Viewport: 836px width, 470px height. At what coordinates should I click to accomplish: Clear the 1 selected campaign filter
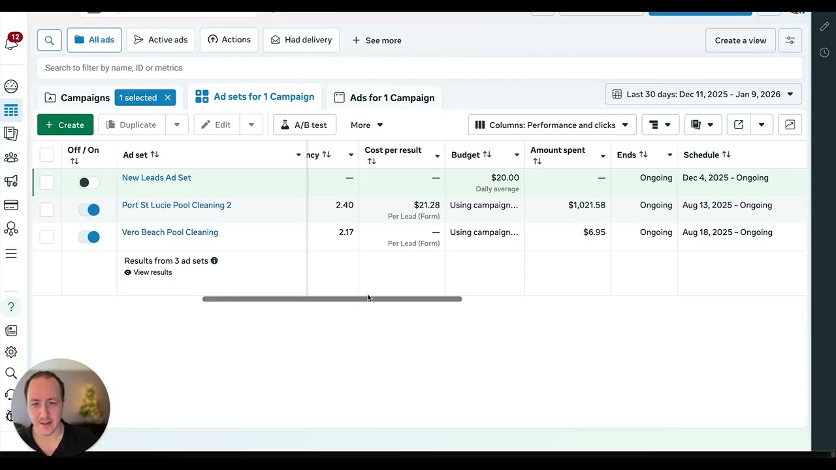pos(167,97)
